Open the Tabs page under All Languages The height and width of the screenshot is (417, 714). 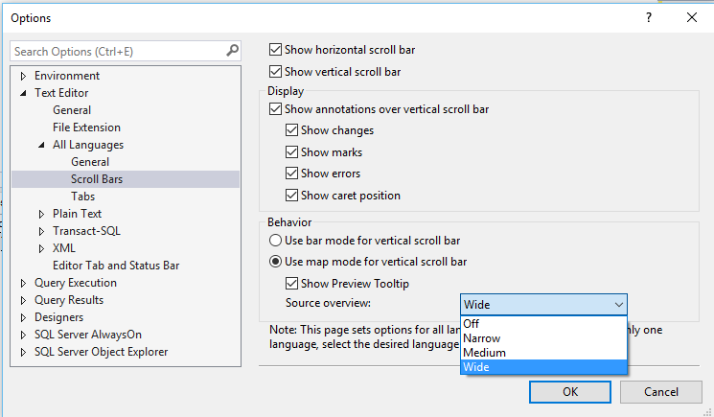82,197
